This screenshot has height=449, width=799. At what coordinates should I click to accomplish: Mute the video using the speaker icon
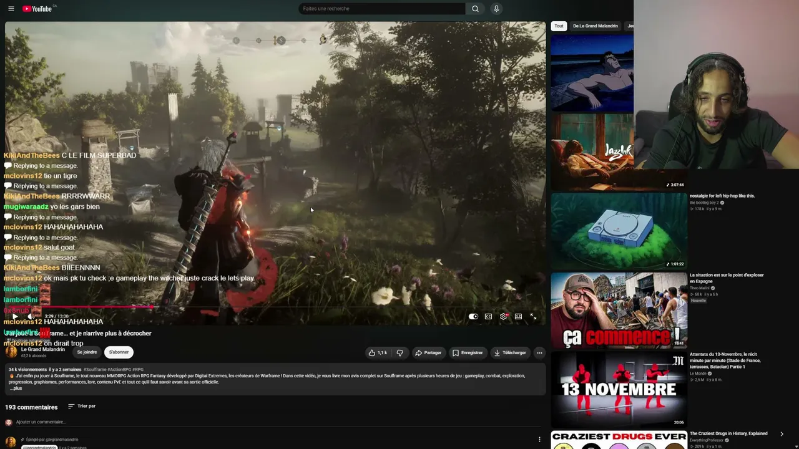(x=30, y=317)
